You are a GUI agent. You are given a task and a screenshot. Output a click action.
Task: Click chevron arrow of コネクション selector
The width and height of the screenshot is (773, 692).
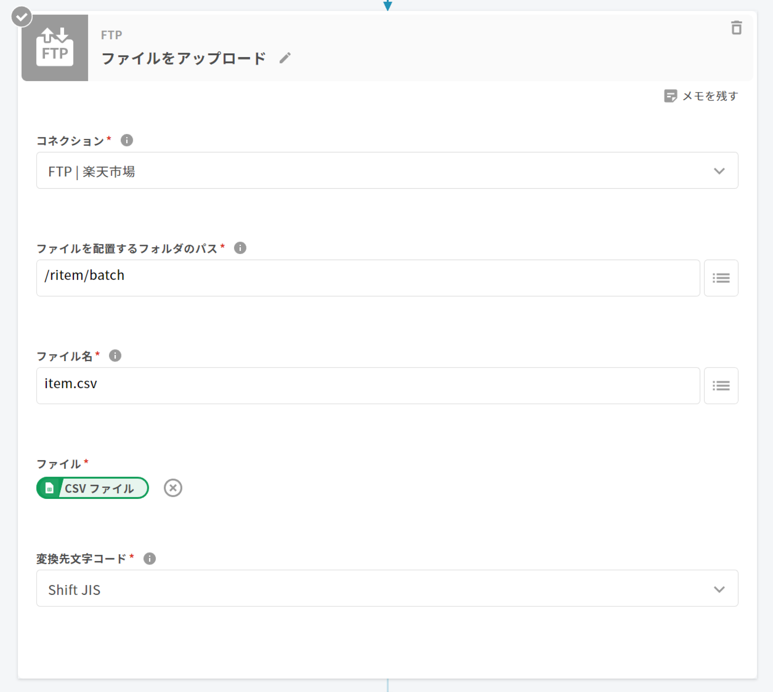point(719,171)
